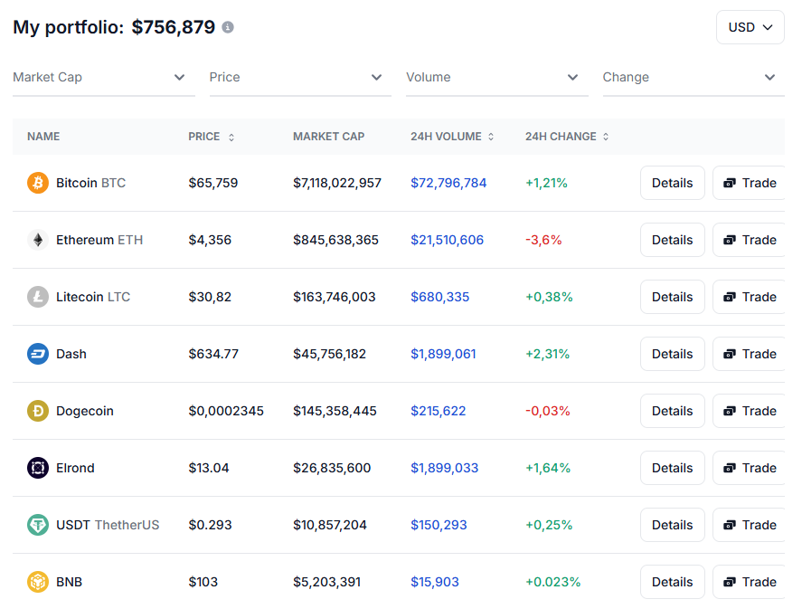
Task: Click the green USDT Tether icon
Action: tap(37, 525)
